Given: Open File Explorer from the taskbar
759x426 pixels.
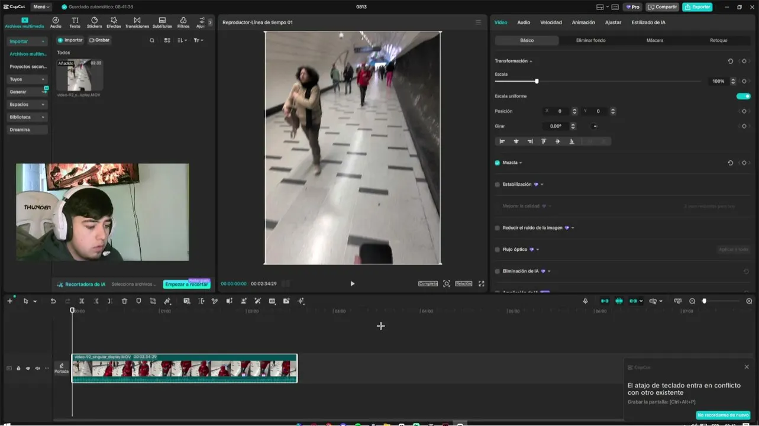Looking at the screenshot, I should [x=386, y=424].
